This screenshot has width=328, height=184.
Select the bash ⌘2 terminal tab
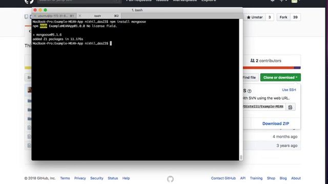(99, 16)
